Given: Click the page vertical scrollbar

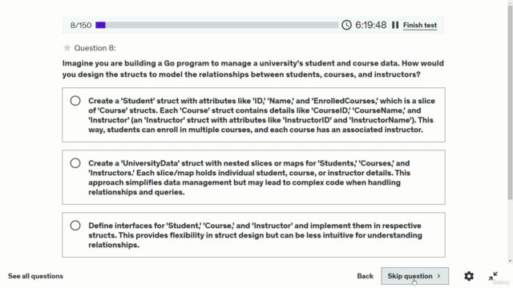Looking at the screenshot, I should click(510, 102).
